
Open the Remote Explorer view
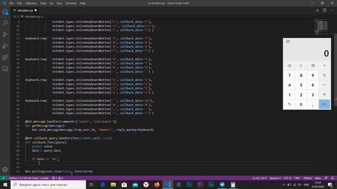point(5,69)
